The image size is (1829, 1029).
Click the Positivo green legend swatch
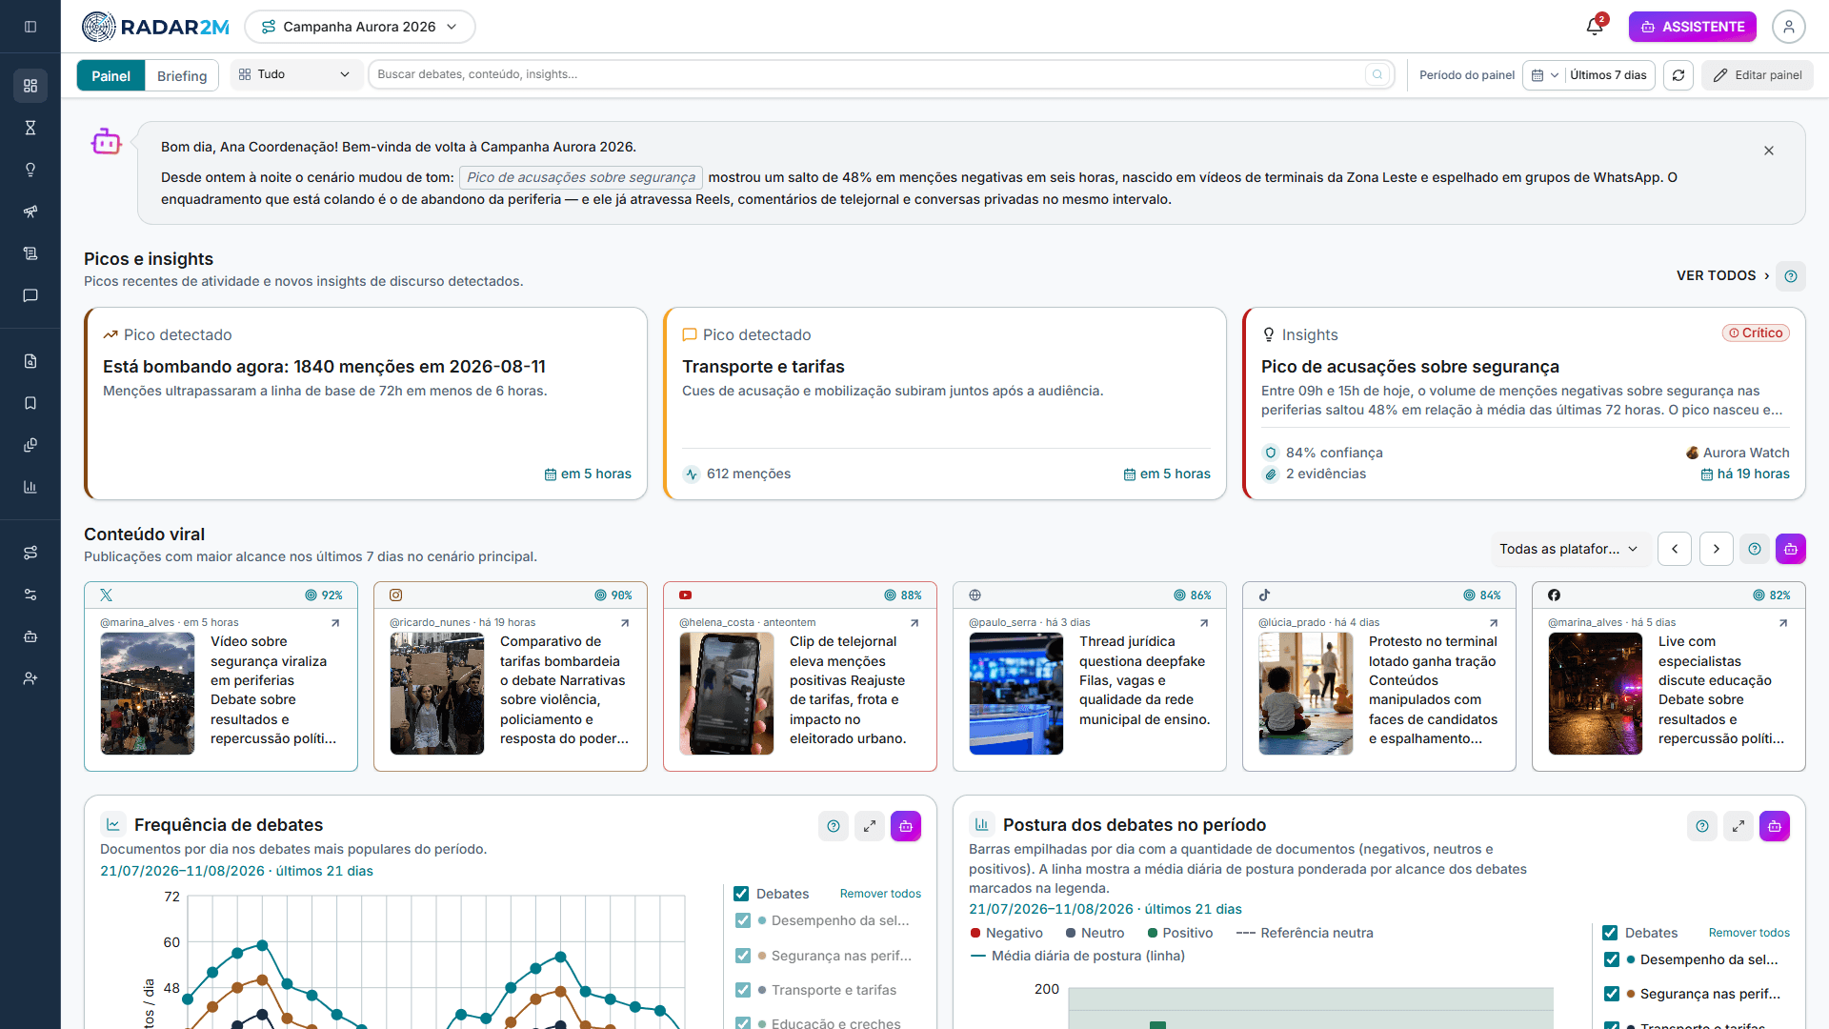(x=1153, y=933)
